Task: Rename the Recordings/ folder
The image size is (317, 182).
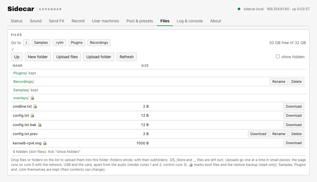Action: click(279, 81)
